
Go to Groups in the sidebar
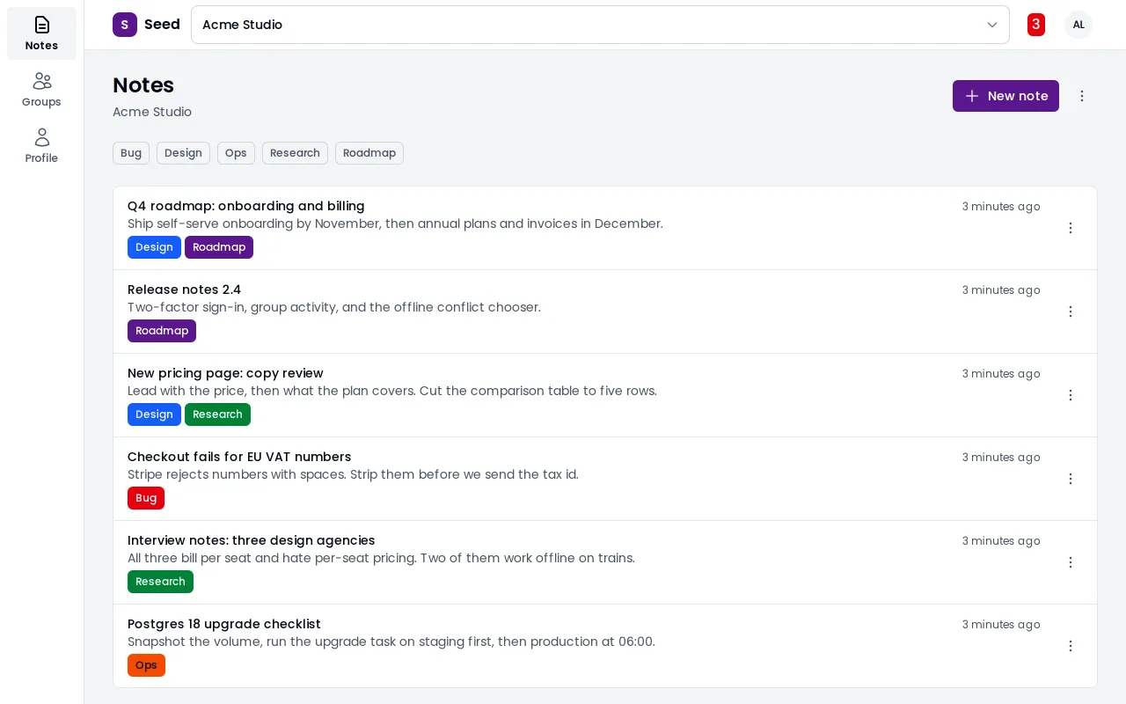[x=41, y=90]
